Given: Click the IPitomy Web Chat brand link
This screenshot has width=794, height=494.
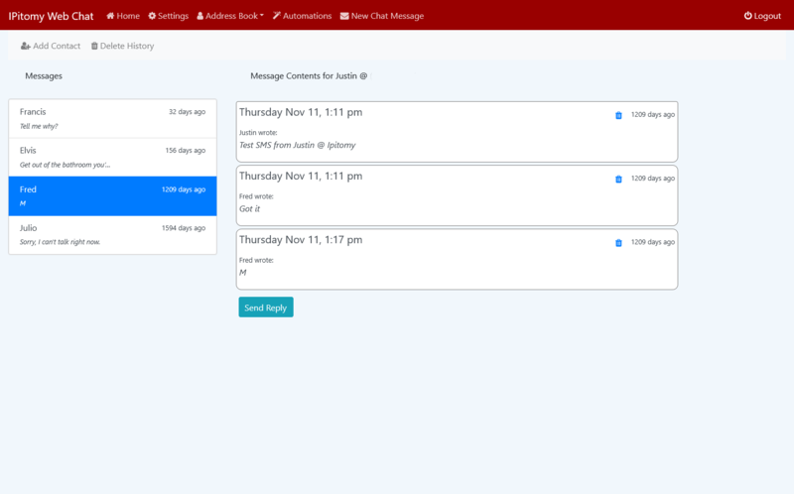Looking at the screenshot, I should pos(51,16).
